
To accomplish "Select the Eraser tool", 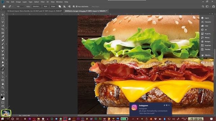I will 3,55.
